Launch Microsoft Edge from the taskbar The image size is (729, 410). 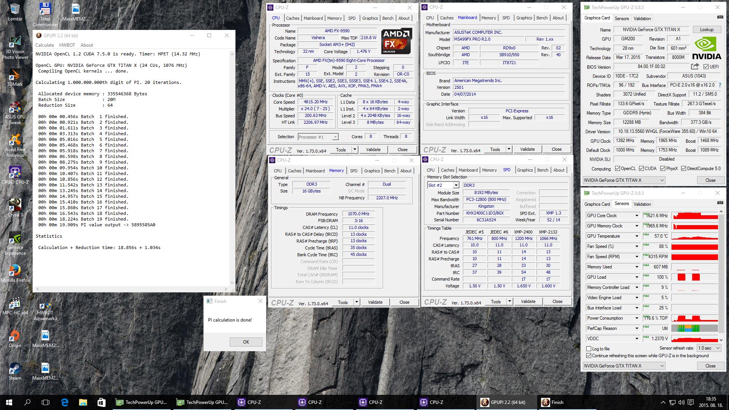[x=65, y=402]
